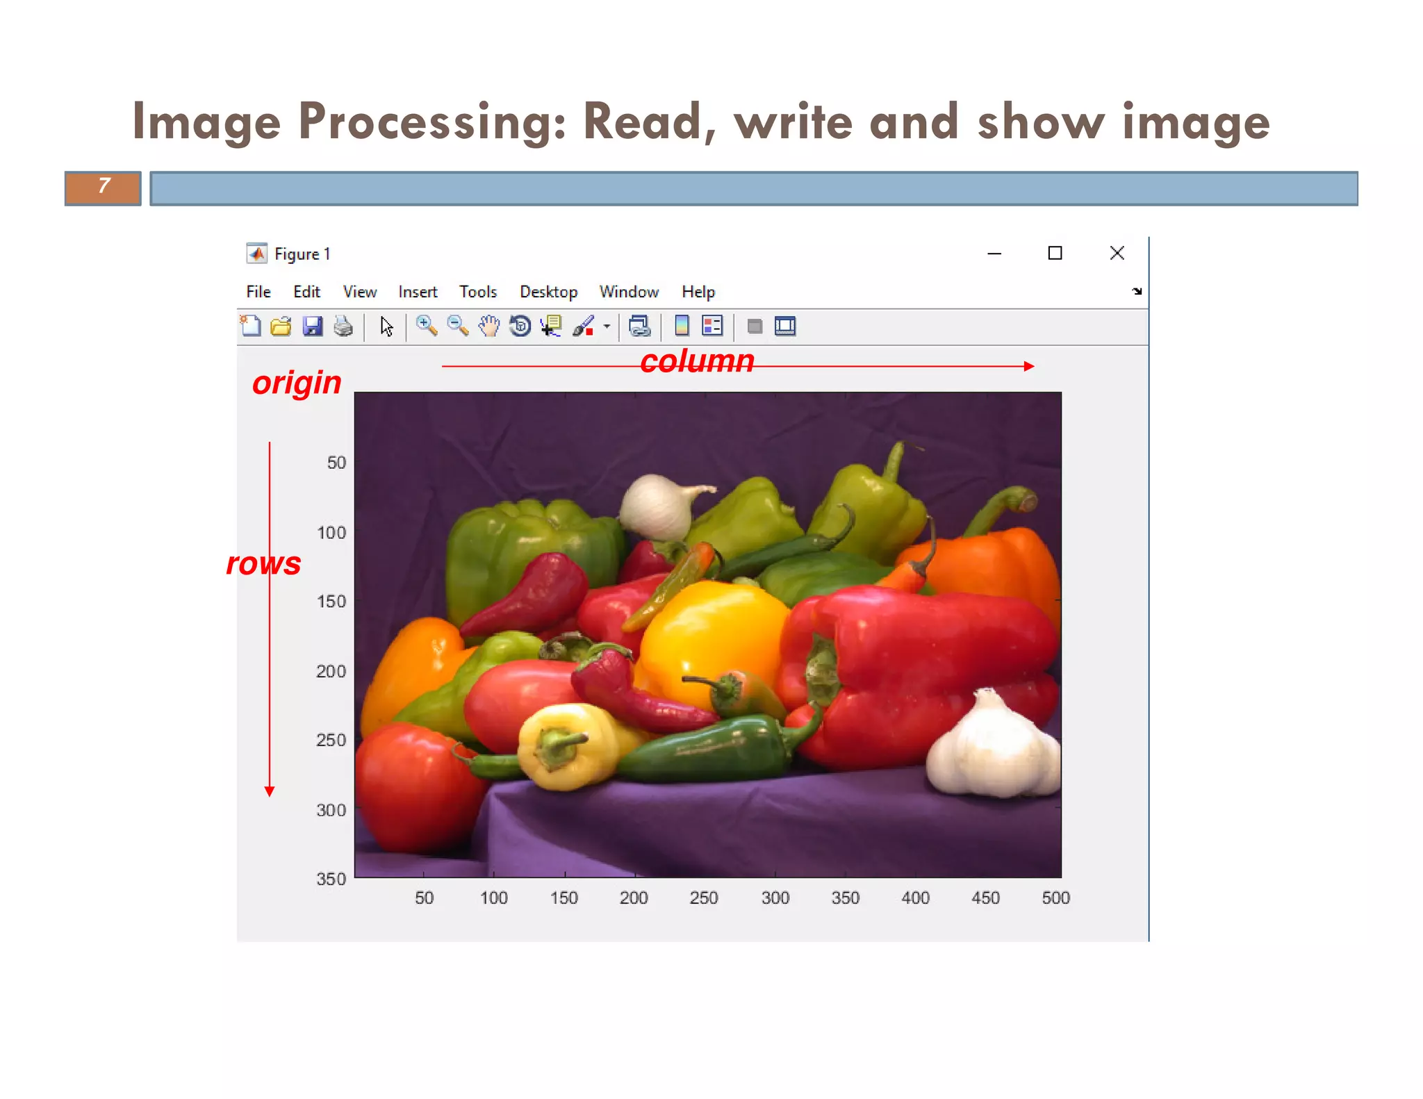Viewport: 1423px width, 1099px height.
Task: Open the Window menu
Action: pos(629,292)
